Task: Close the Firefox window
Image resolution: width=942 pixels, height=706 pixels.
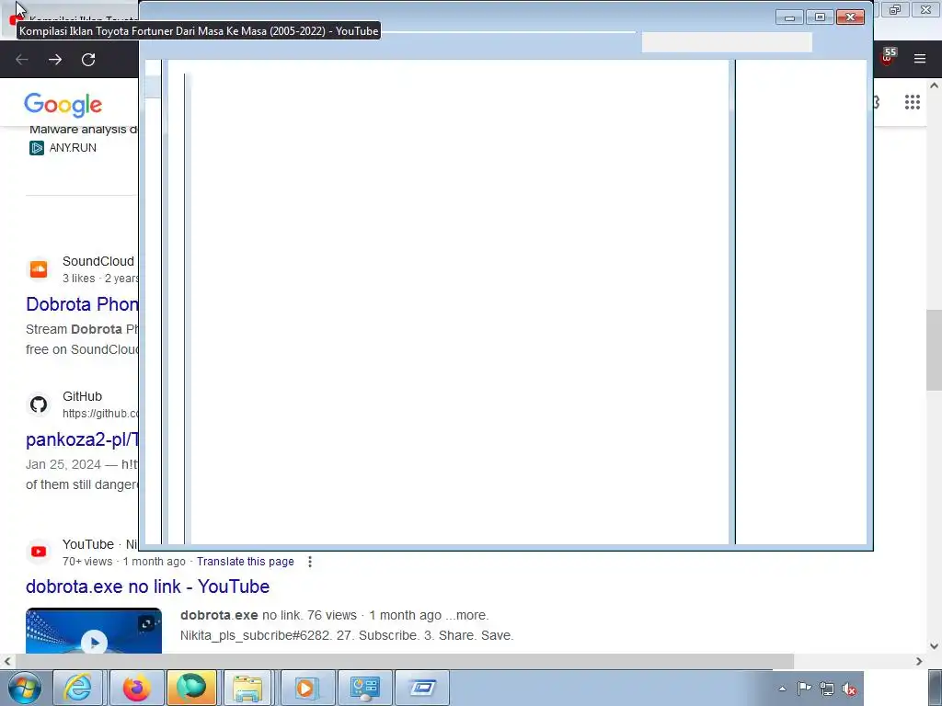Action: pos(925,9)
